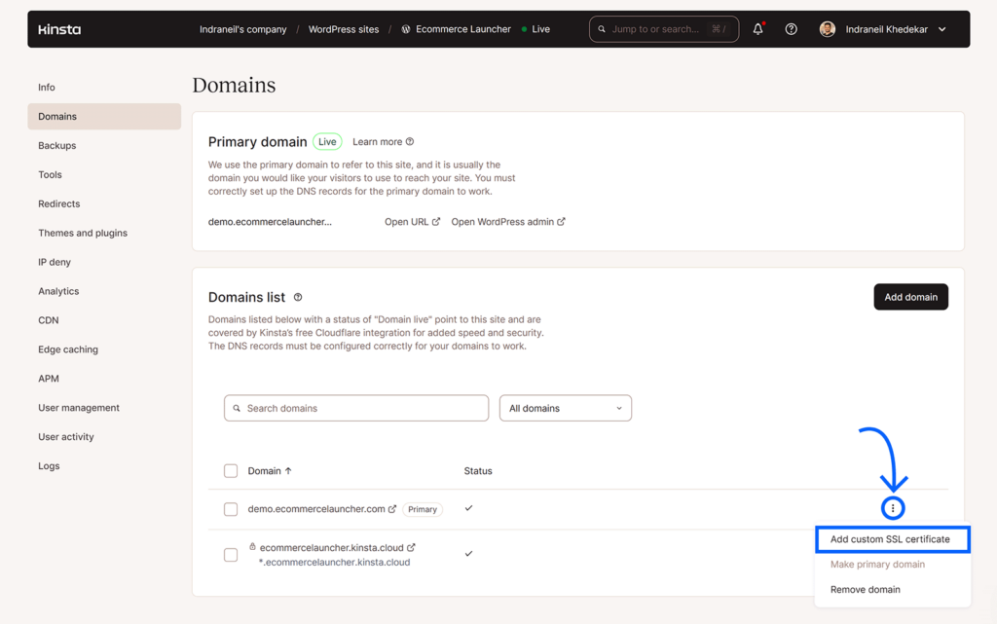Open external link icon for demo.ecommercelauncher.com
This screenshot has width=997, height=624.
(x=392, y=509)
